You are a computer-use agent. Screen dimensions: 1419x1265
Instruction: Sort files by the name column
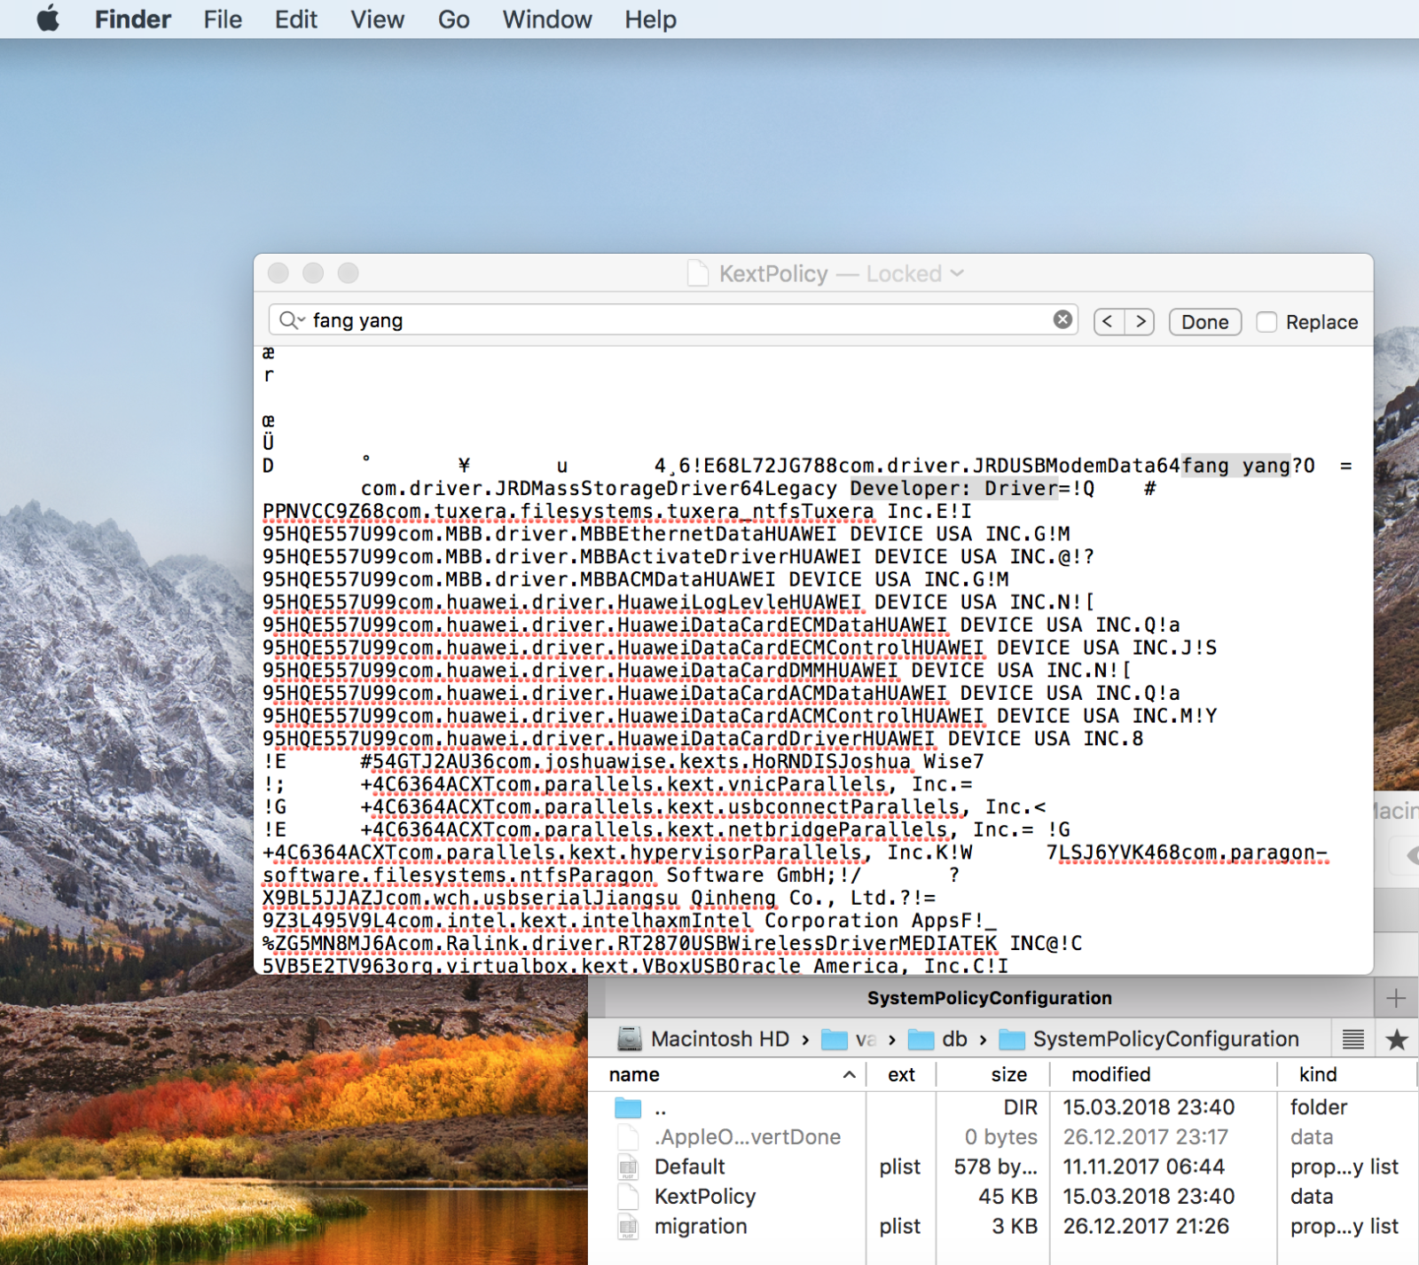[x=727, y=1074]
